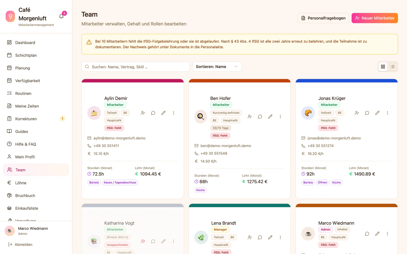407x254 pixels.
Task: Open Hilfe & FAQ
Action: click(36, 144)
